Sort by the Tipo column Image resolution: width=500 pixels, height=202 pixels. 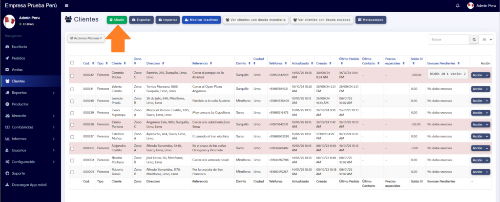(x=103, y=63)
